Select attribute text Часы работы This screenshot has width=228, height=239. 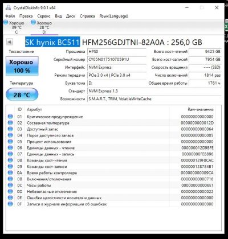39,186
